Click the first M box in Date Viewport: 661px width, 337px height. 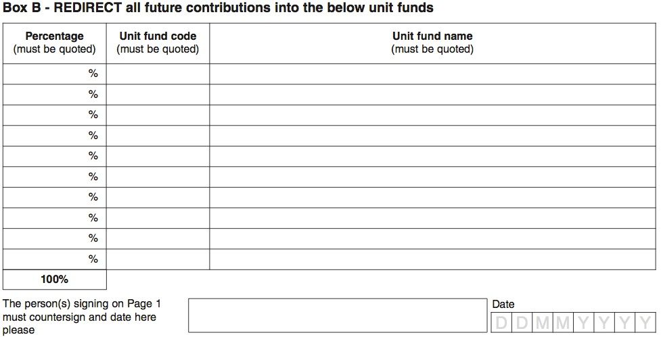[x=543, y=323]
